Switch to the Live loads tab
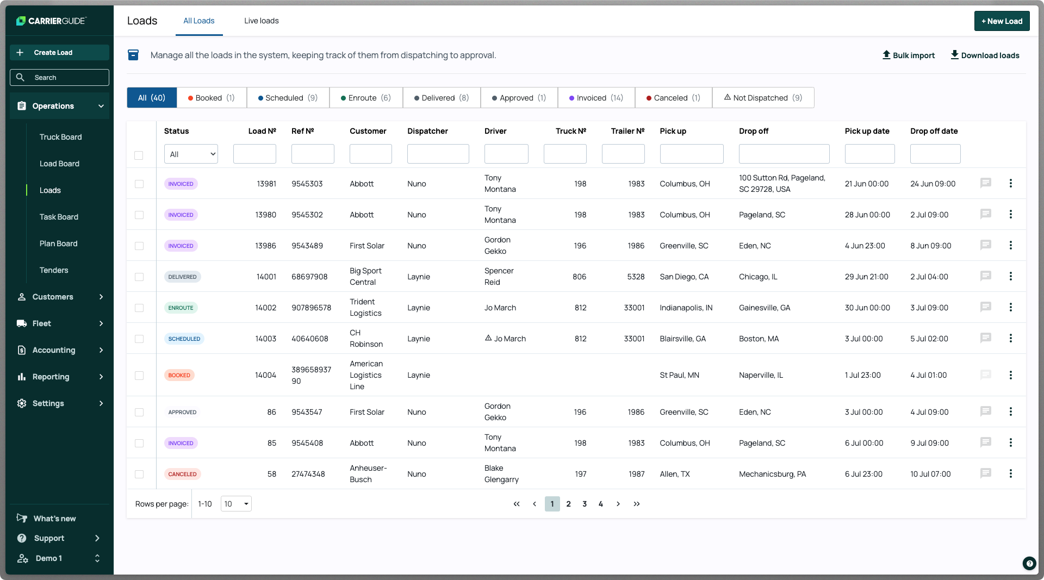 coord(261,21)
